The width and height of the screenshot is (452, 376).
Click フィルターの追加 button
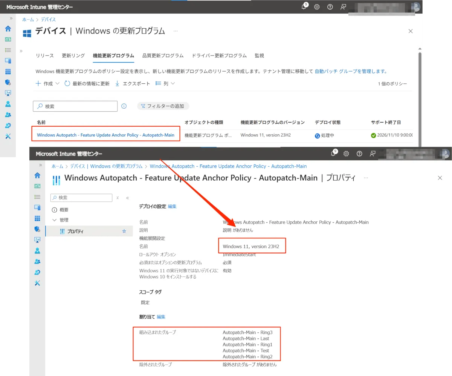point(163,106)
